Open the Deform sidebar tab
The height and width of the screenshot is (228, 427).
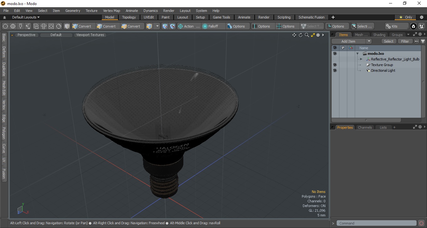point(4,52)
